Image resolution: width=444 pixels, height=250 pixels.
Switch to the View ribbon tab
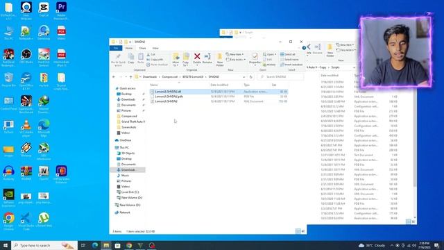(x=155, y=48)
